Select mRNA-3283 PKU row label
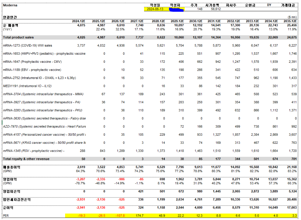Image resolution: width=301 pixels, height=220 pixels. click(43, 110)
